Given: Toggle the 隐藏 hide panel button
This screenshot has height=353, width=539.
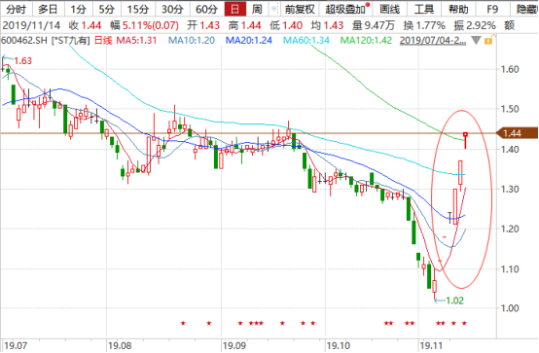Looking at the screenshot, I should pos(526,9).
